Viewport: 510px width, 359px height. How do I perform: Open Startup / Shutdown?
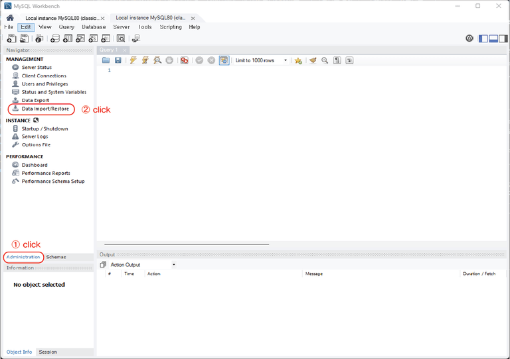(x=45, y=128)
